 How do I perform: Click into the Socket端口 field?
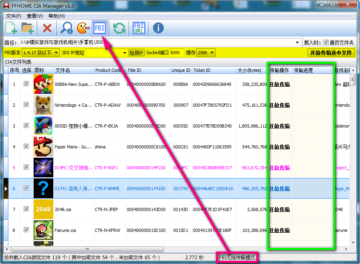click(176, 53)
